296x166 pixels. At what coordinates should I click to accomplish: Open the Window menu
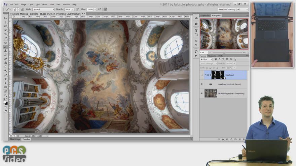[x=66, y=4]
